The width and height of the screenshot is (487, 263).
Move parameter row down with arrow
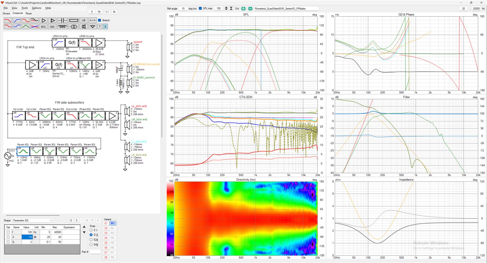pos(84,232)
